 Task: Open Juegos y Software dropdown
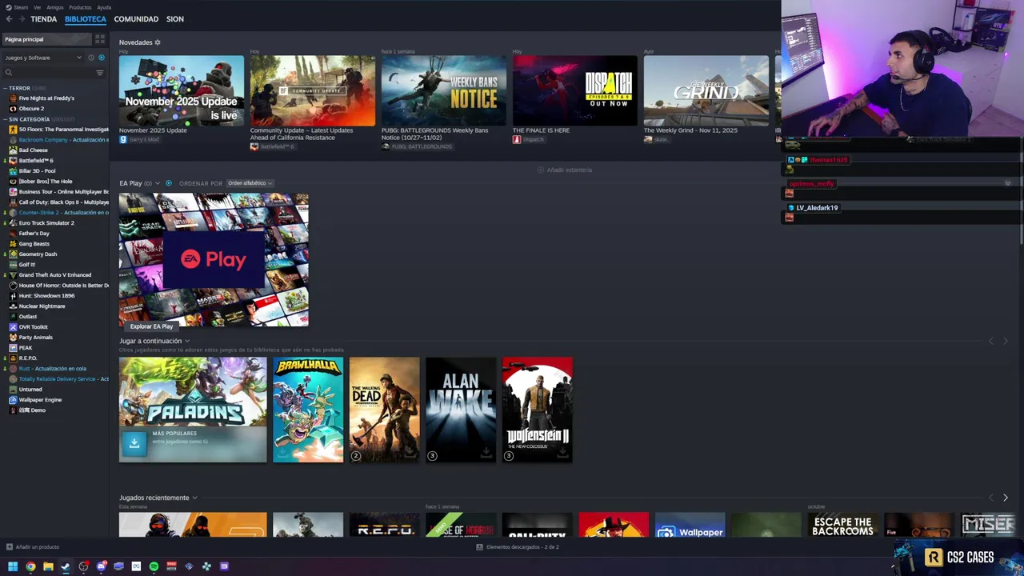coord(43,58)
